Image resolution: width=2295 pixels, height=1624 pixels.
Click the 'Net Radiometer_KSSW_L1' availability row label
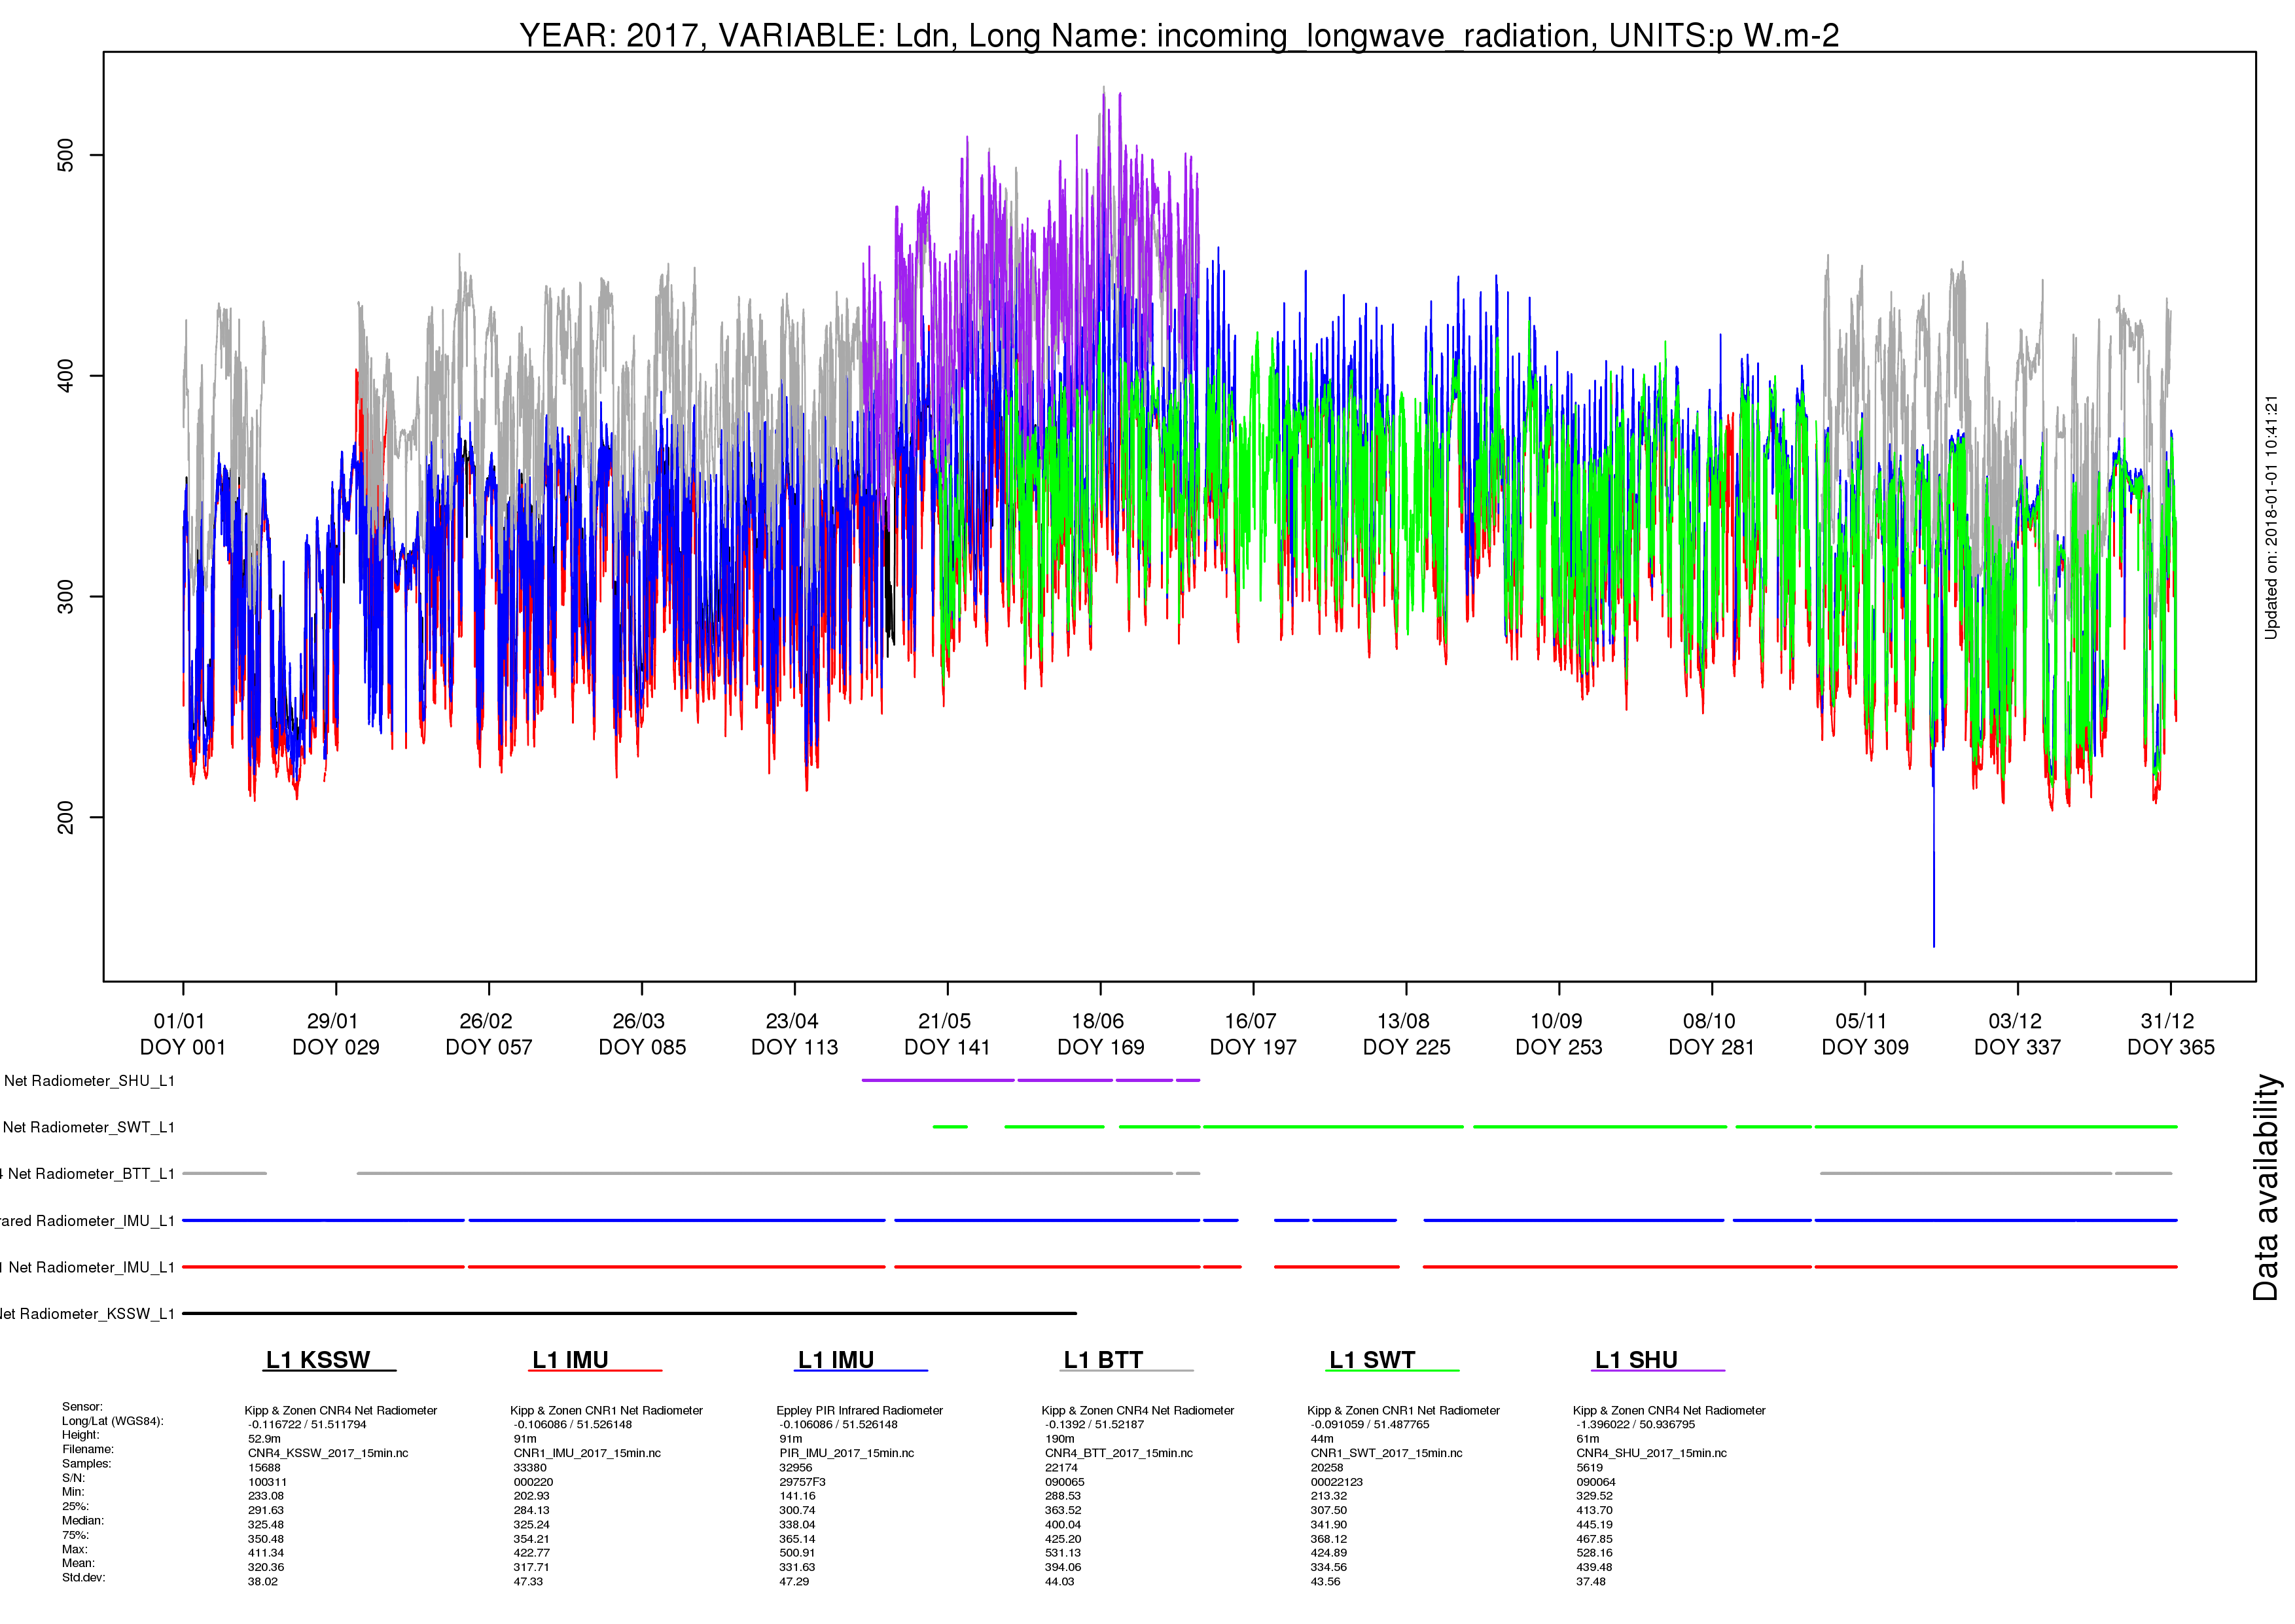[87, 1314]
